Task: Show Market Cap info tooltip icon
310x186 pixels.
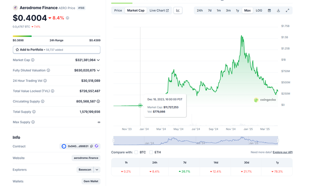Action: coord(33,60)
